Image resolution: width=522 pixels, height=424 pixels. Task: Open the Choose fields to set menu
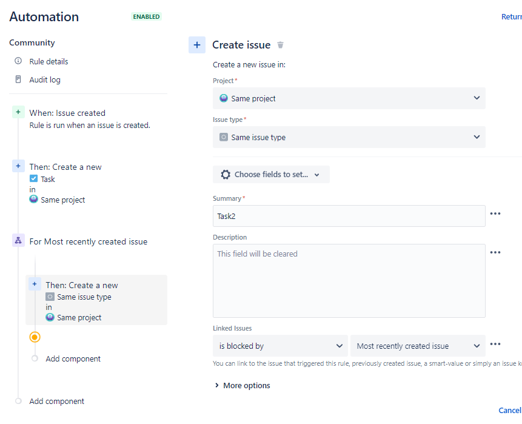pos(271,175)
